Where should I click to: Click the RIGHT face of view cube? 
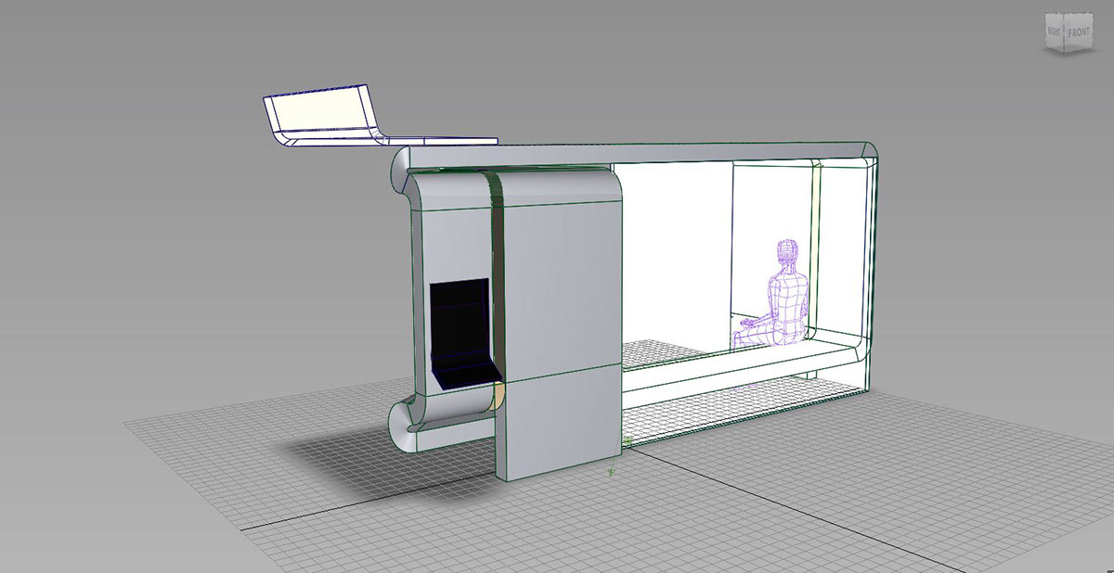click(x=1055, y=31)
